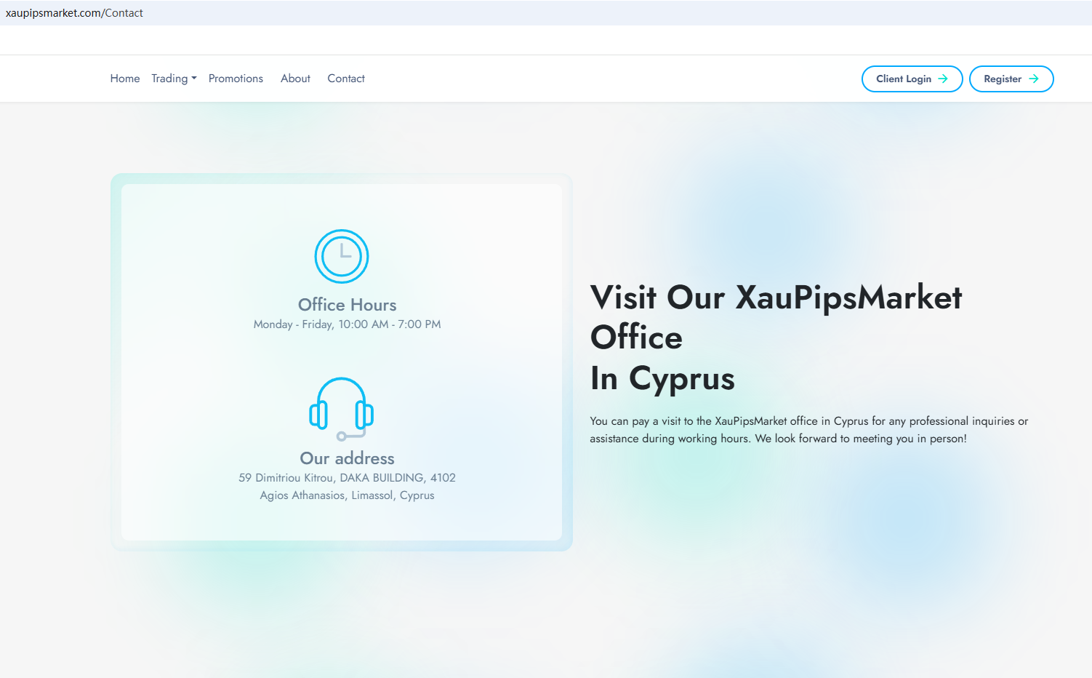Click the paragraph about visiting the office
Screen dimensions: 1092x678
808,430
